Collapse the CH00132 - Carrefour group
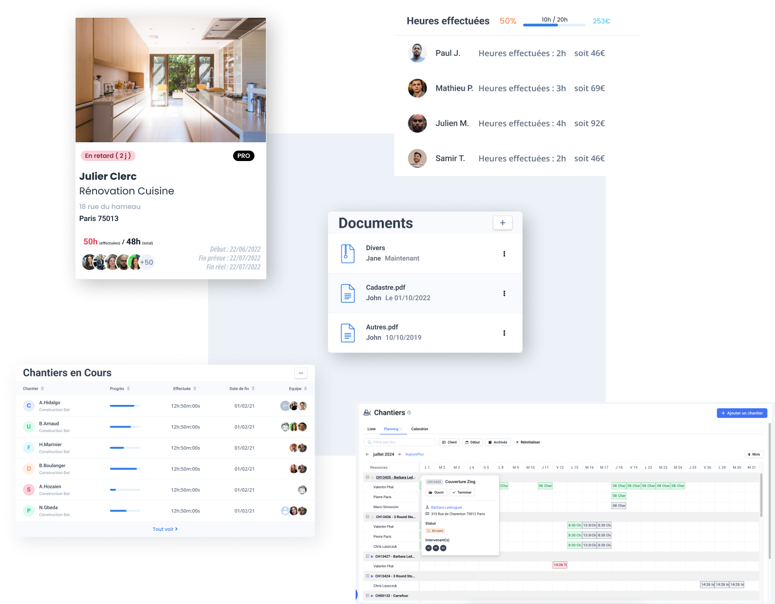775x604 pixels. point(368,595)
